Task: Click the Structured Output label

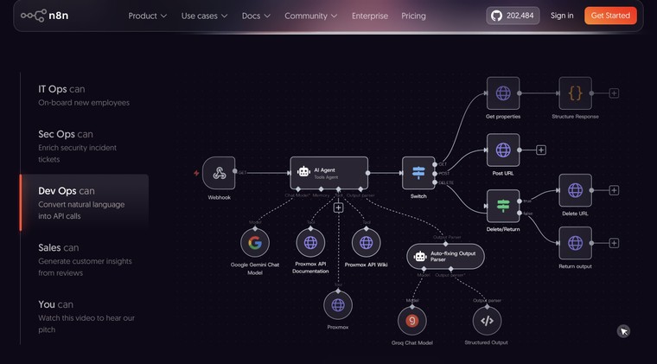Action: coord(486,342)
